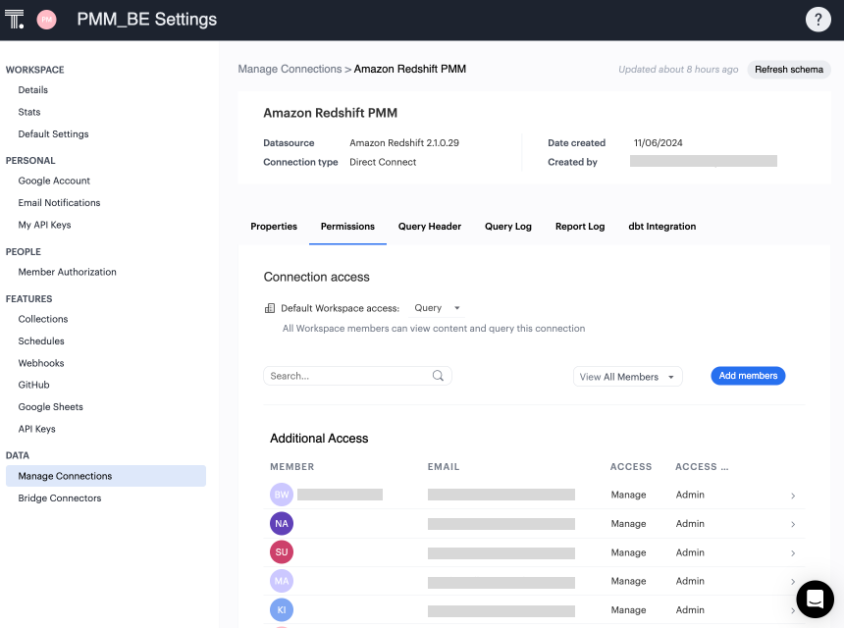Screen dimensions: 844x628
Task: Open the chat support bubble
Action: click(x=814, y=599)
